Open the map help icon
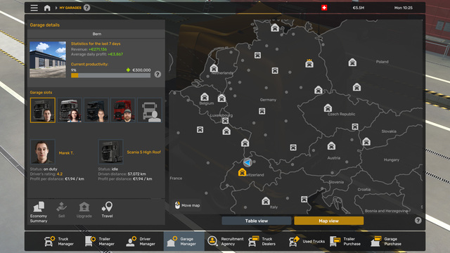The width and height of the screenshot is (450, 253). [418, 220]
